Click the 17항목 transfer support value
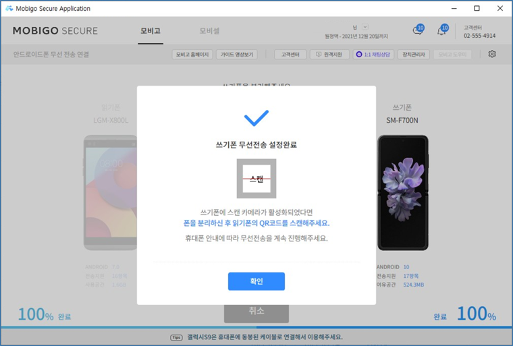Viewport: 513px width, 346px height. click(410, 276)
